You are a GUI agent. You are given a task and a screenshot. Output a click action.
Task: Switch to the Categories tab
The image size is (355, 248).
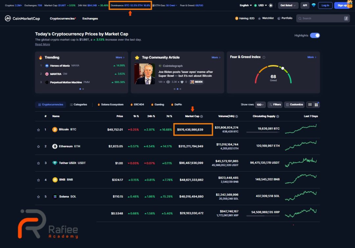[x=78, y=105]
